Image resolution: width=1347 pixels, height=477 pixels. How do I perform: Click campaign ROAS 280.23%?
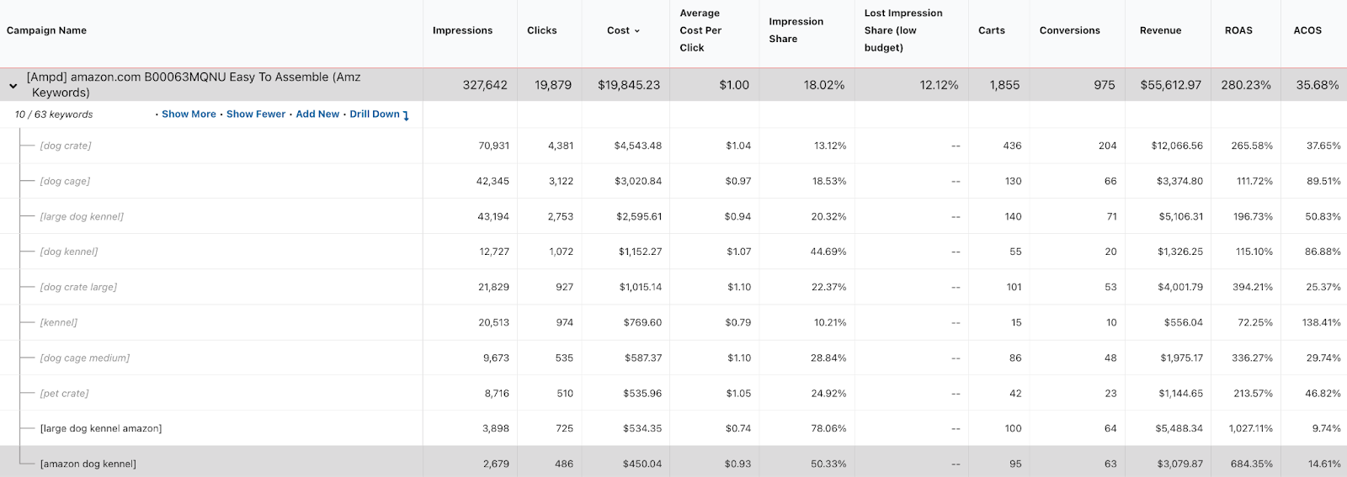pyautogui.click(x=1246, y=85)
